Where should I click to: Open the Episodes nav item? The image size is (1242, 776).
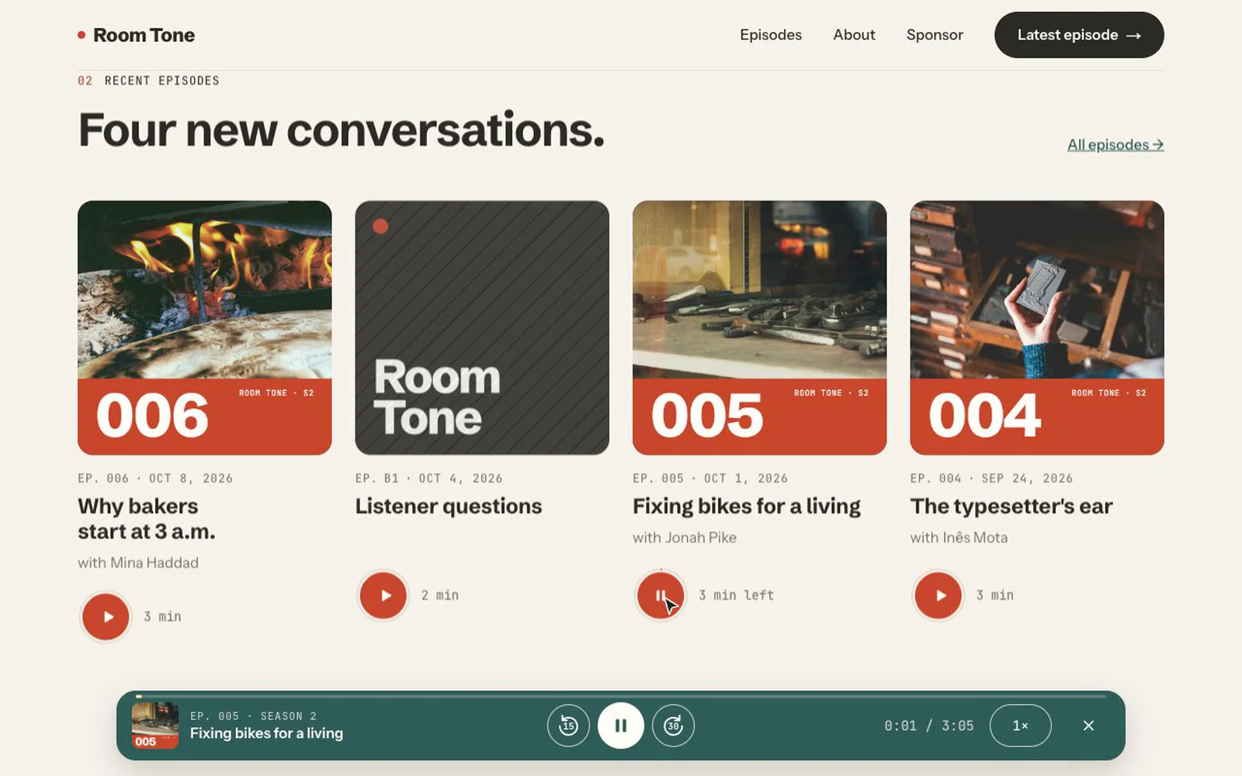click(771, 35)
